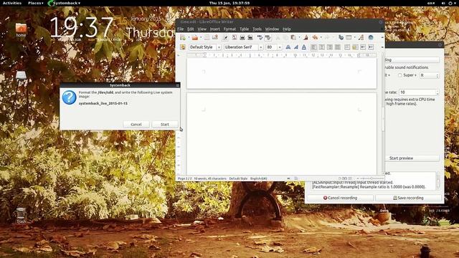
Task: Open the Styles and Formatting icon
Action: (x=183, y=47)
